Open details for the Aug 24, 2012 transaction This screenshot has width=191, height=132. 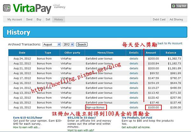[134, 59]
